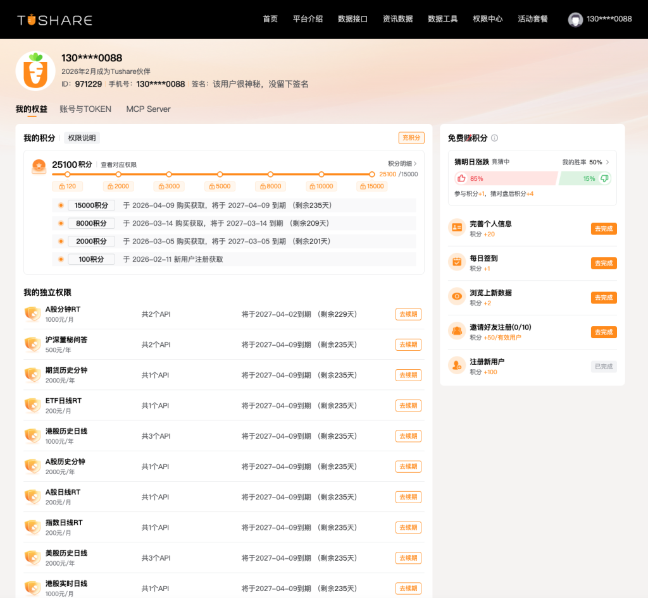Click the 每日签到 calendar icon
The width and height of the screenshot is (648, 598).
(457, 262)
